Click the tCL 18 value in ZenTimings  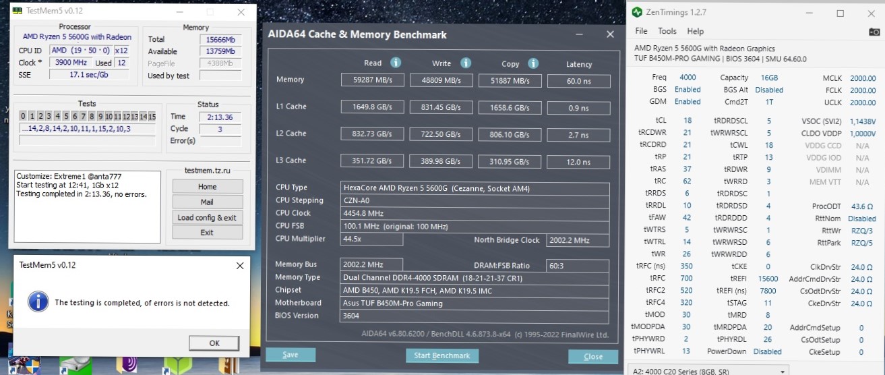[x=688, y=121]
